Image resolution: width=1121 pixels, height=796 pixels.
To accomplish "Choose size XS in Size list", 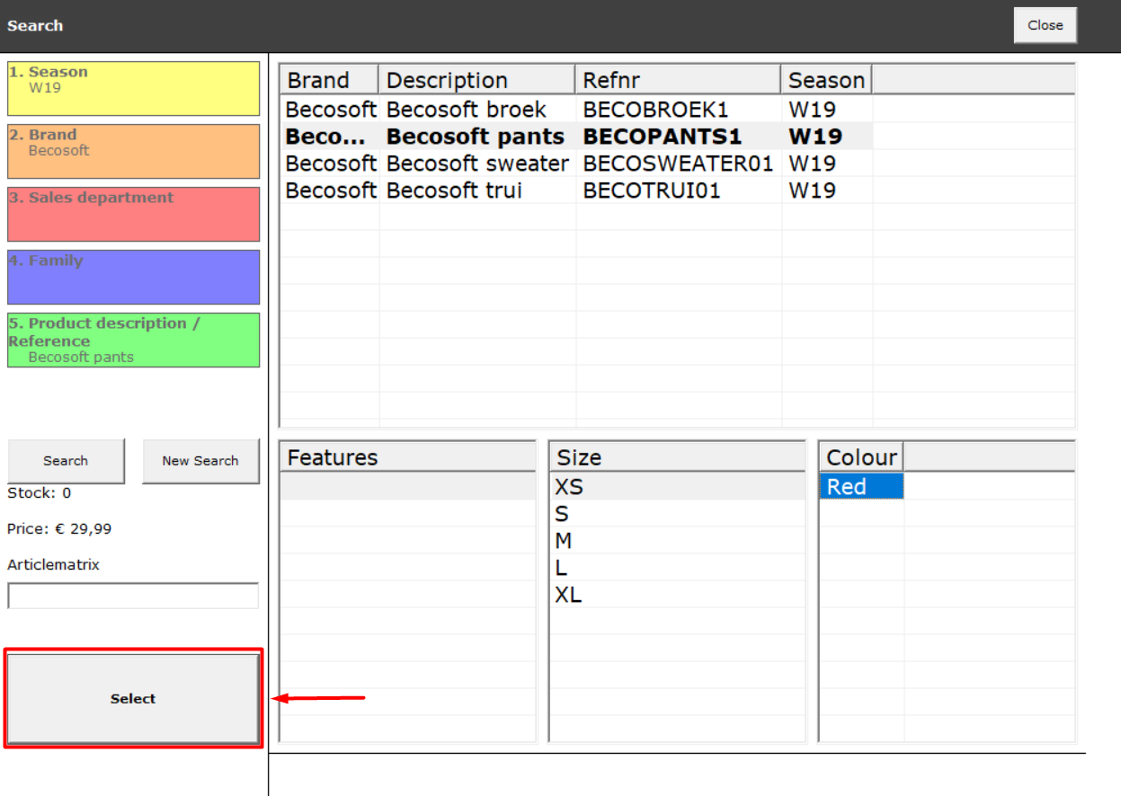I will pyautogui.click(x=677, y=487).
